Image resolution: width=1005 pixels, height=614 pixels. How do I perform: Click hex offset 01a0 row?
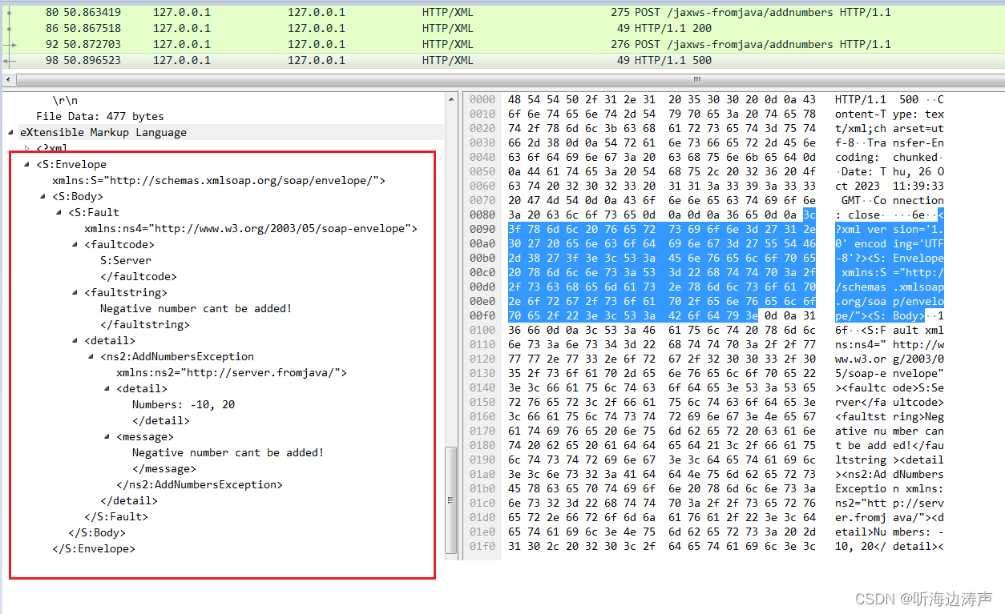pyautogui.click(x=482, y=474)
